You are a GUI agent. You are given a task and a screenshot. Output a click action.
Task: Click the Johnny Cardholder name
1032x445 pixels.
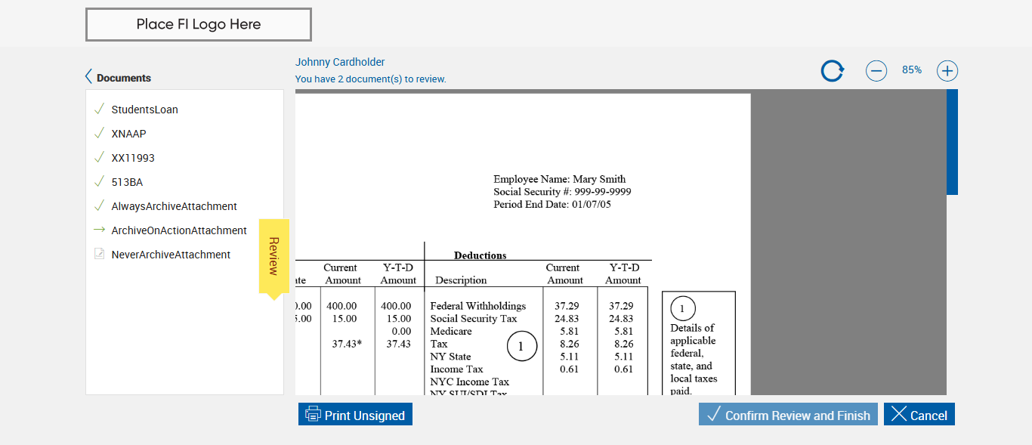click(x=340, y=62)
